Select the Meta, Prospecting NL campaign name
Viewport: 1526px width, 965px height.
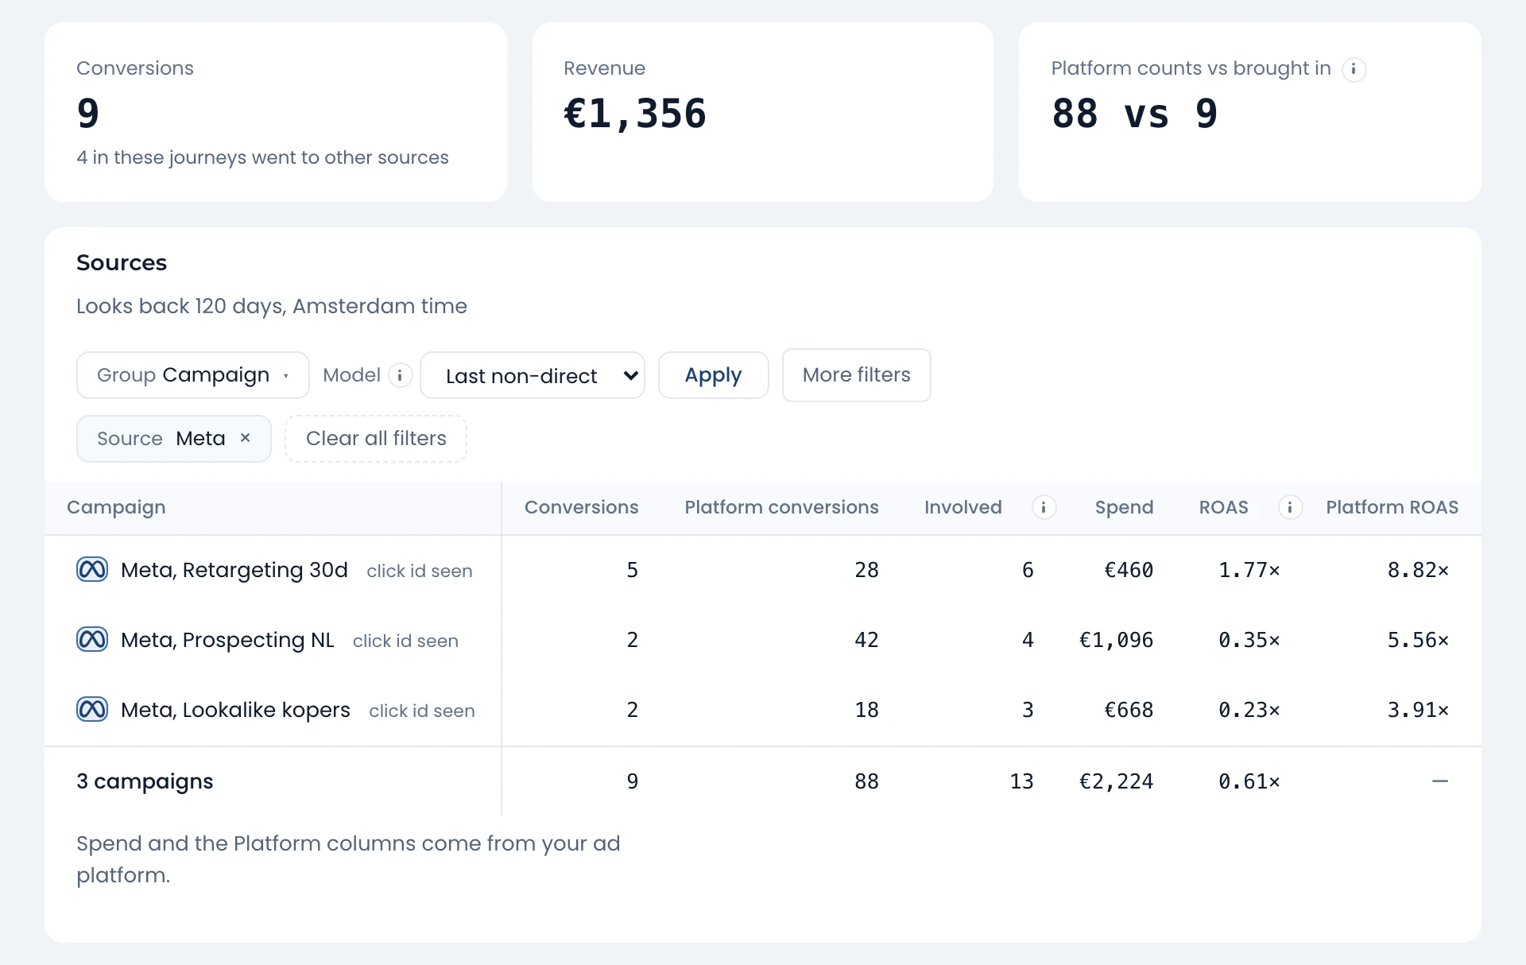pos(227,640)
